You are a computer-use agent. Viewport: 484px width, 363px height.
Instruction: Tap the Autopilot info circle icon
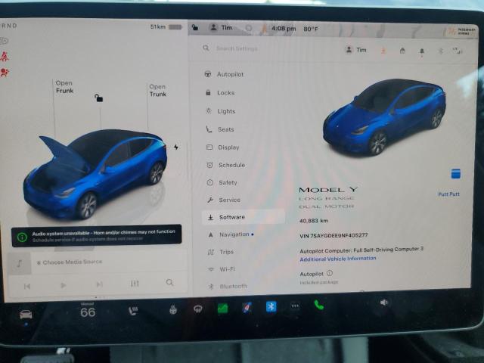(330, 273)
